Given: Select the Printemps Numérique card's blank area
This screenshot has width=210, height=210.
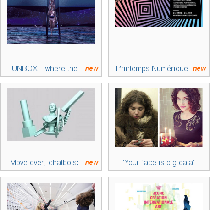Looking at the screenshot, I should 159,45.
